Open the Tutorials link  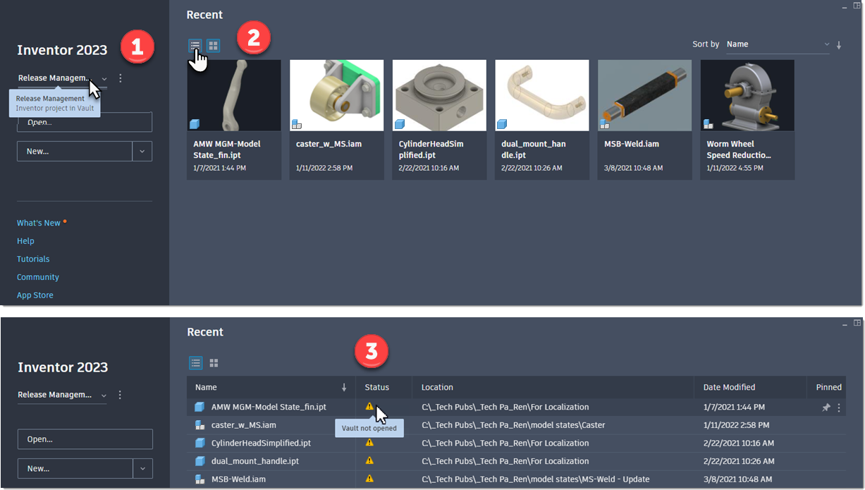coord(33,259)
